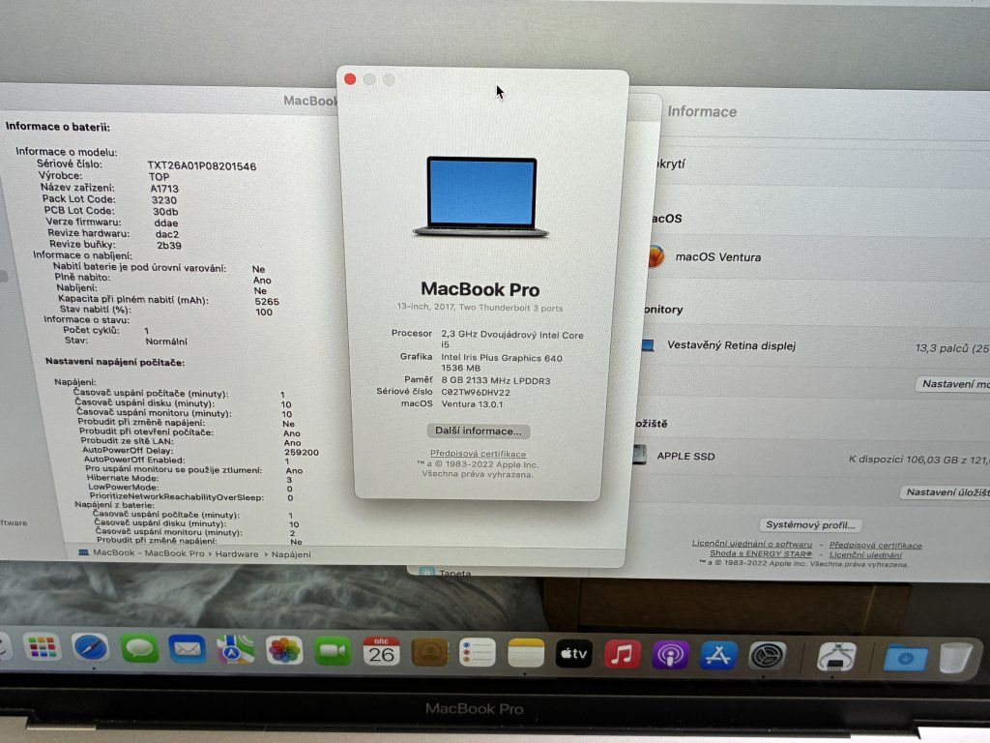Open the App Store from the Dock

pos(718,656)
